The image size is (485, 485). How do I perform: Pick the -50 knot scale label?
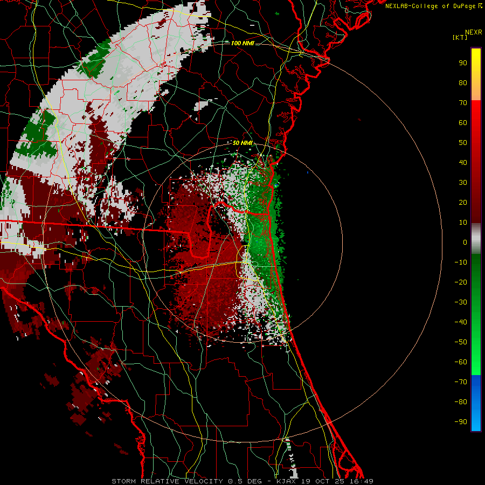[461, 342]
